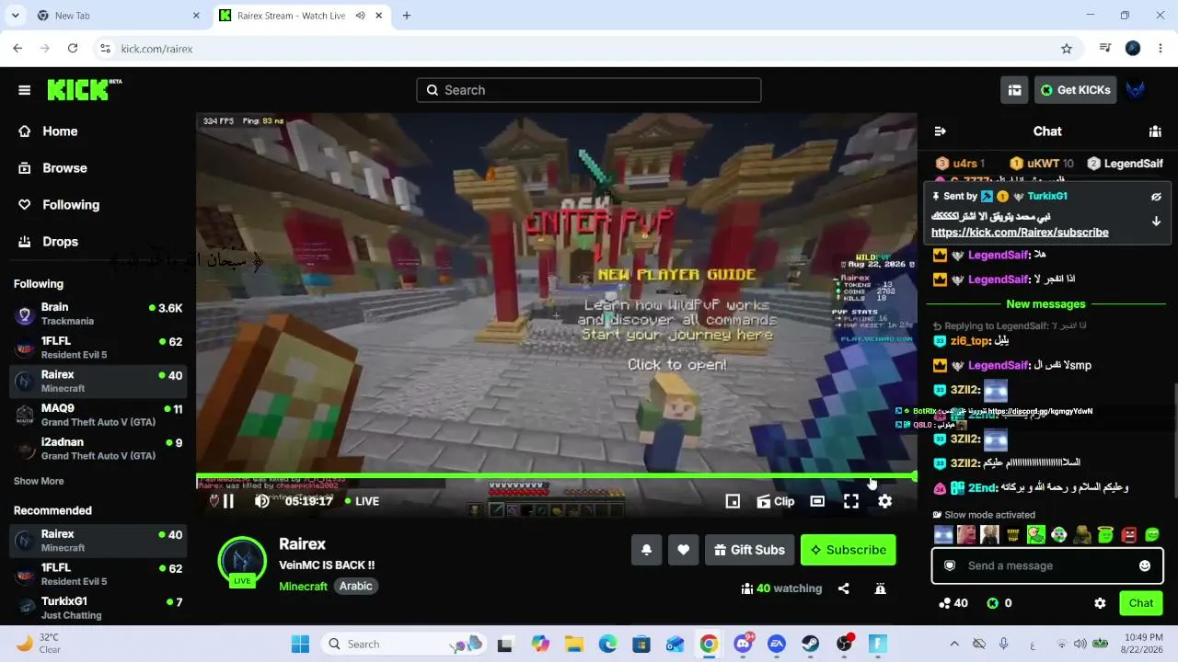Image resolution: width=1178 pixels, height=662 pixels.
Task: Share the stream with share icon
Action: point(844,588)
